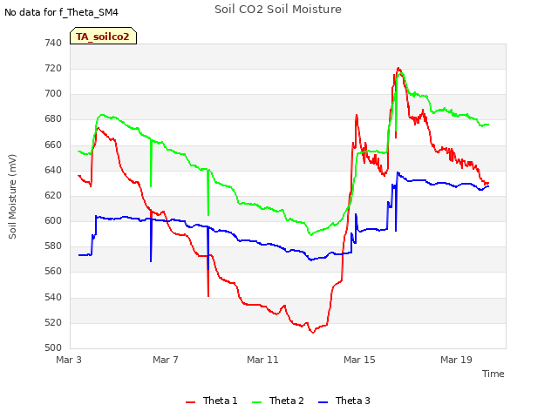Click the Mar 11 x-axis tick label
The width and height of the screenshot is (558, 418).
click(262, 360)
